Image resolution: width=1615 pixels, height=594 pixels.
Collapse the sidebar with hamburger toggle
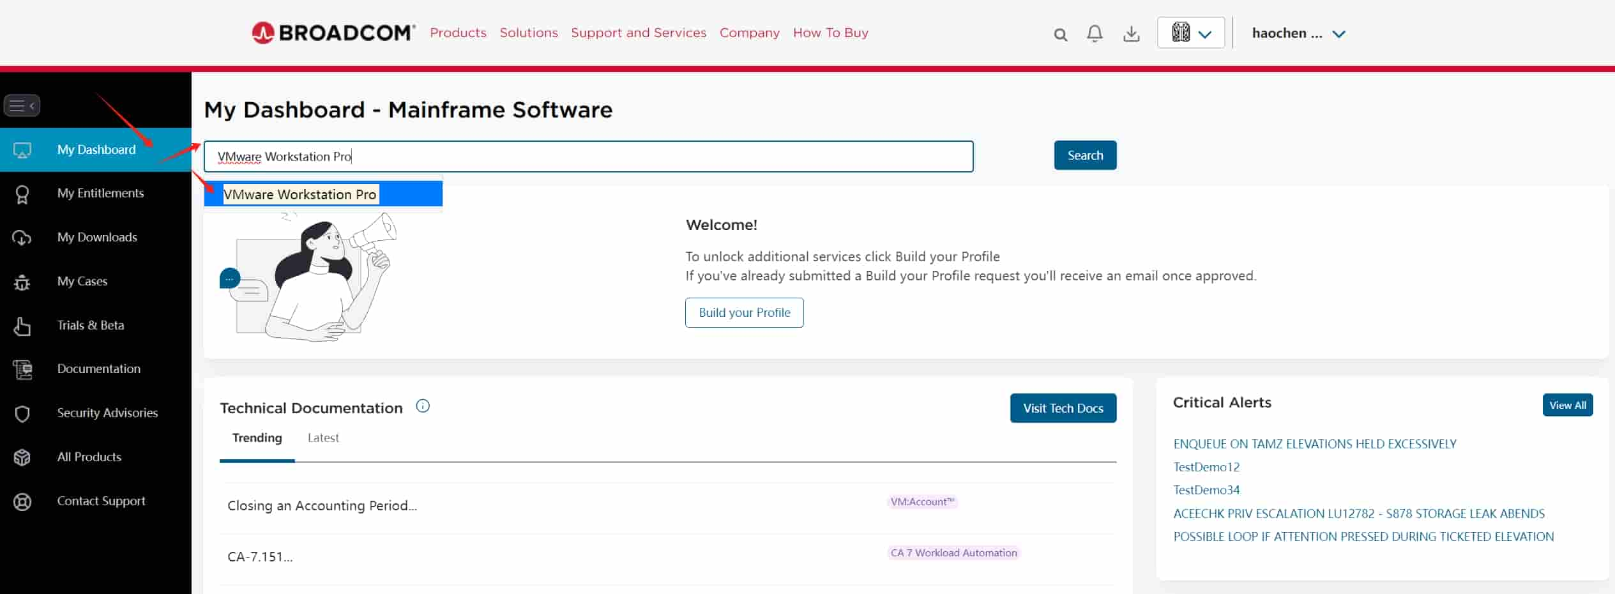point(22,105)
